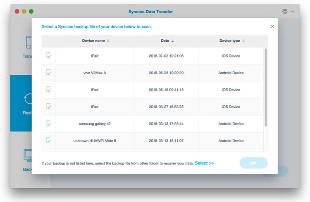Select the samsung galaxy s9 device name

pos(95,124)
